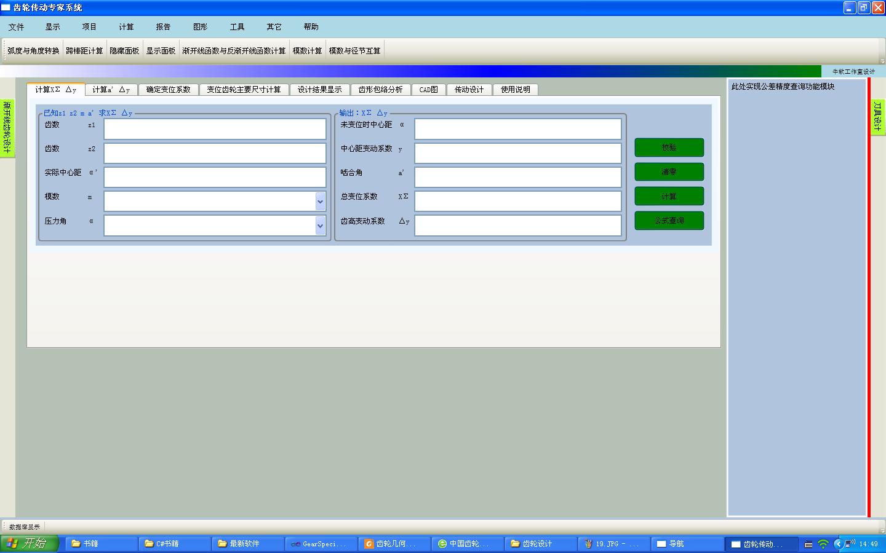This screenshot has width=886, height=553.
Task: Click the green 公式查询 button
Action: 669,221
